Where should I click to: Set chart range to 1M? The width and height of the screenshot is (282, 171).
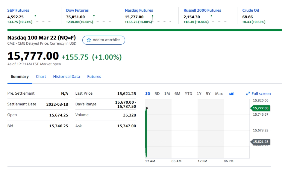click(x=167, y=94)
